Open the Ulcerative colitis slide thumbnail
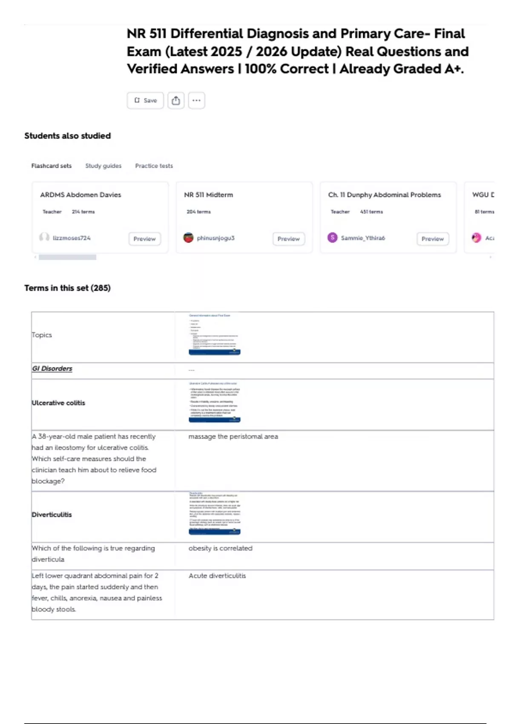 215,402
